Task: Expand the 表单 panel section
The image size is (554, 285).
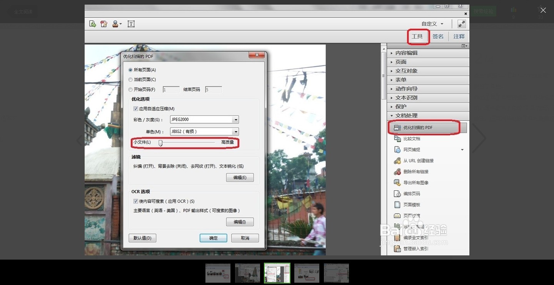Action: click(x=428, y=80)
